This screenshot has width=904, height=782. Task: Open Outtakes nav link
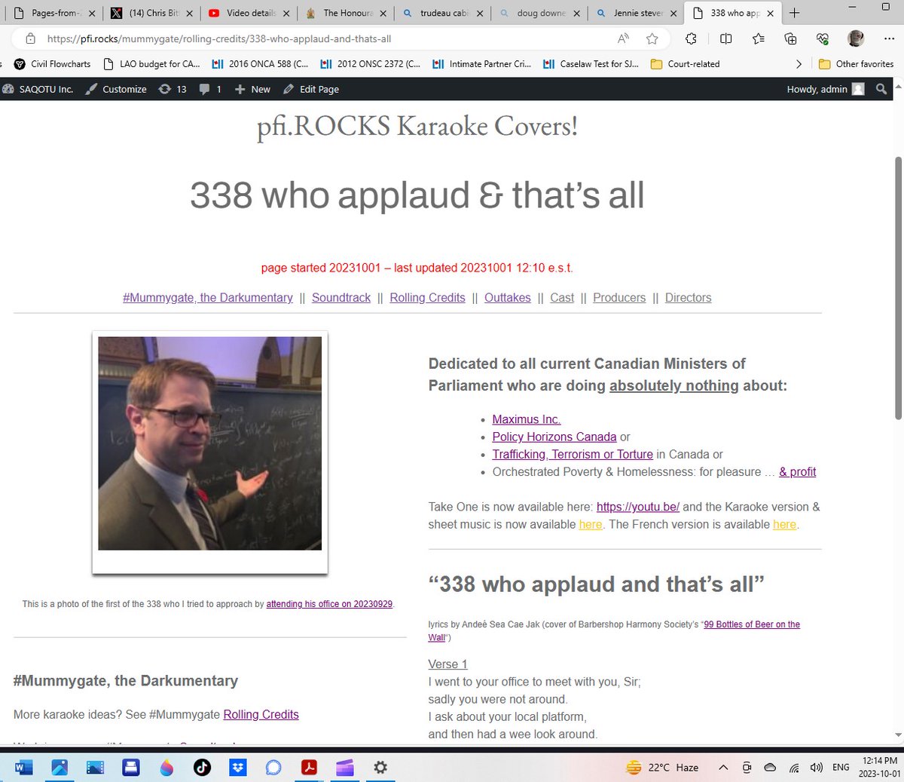coord(508,298)
